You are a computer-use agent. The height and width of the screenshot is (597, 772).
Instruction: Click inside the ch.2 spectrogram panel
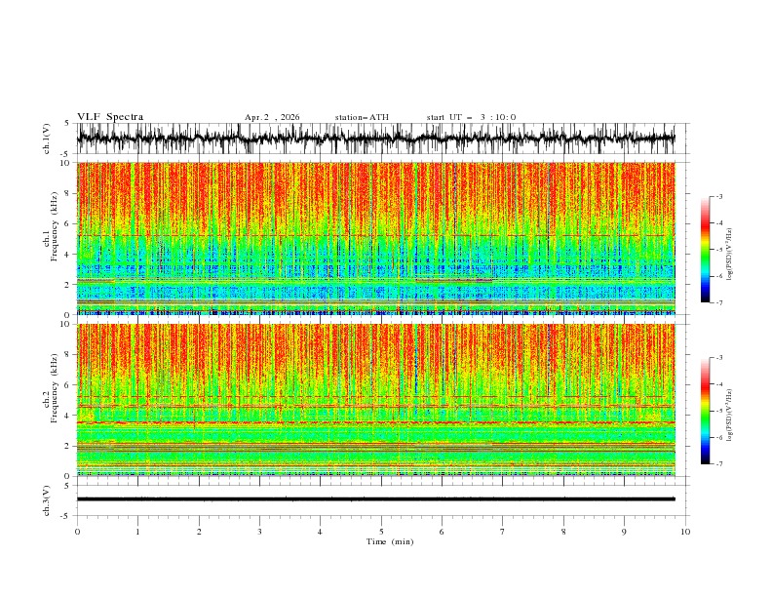pyautogui.click(x=376, y=400)
